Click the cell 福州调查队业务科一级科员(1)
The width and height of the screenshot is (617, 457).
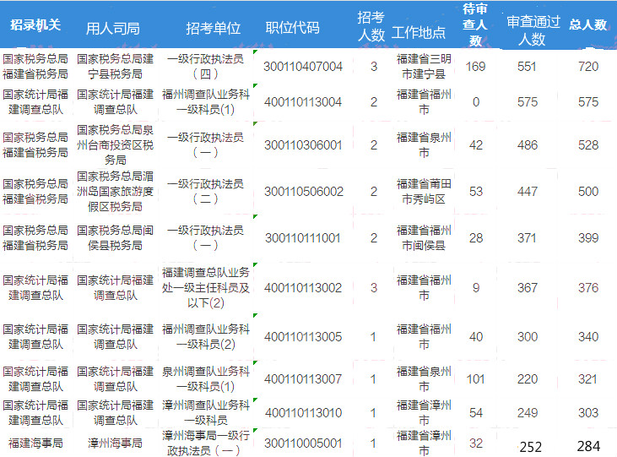point(206,102)
